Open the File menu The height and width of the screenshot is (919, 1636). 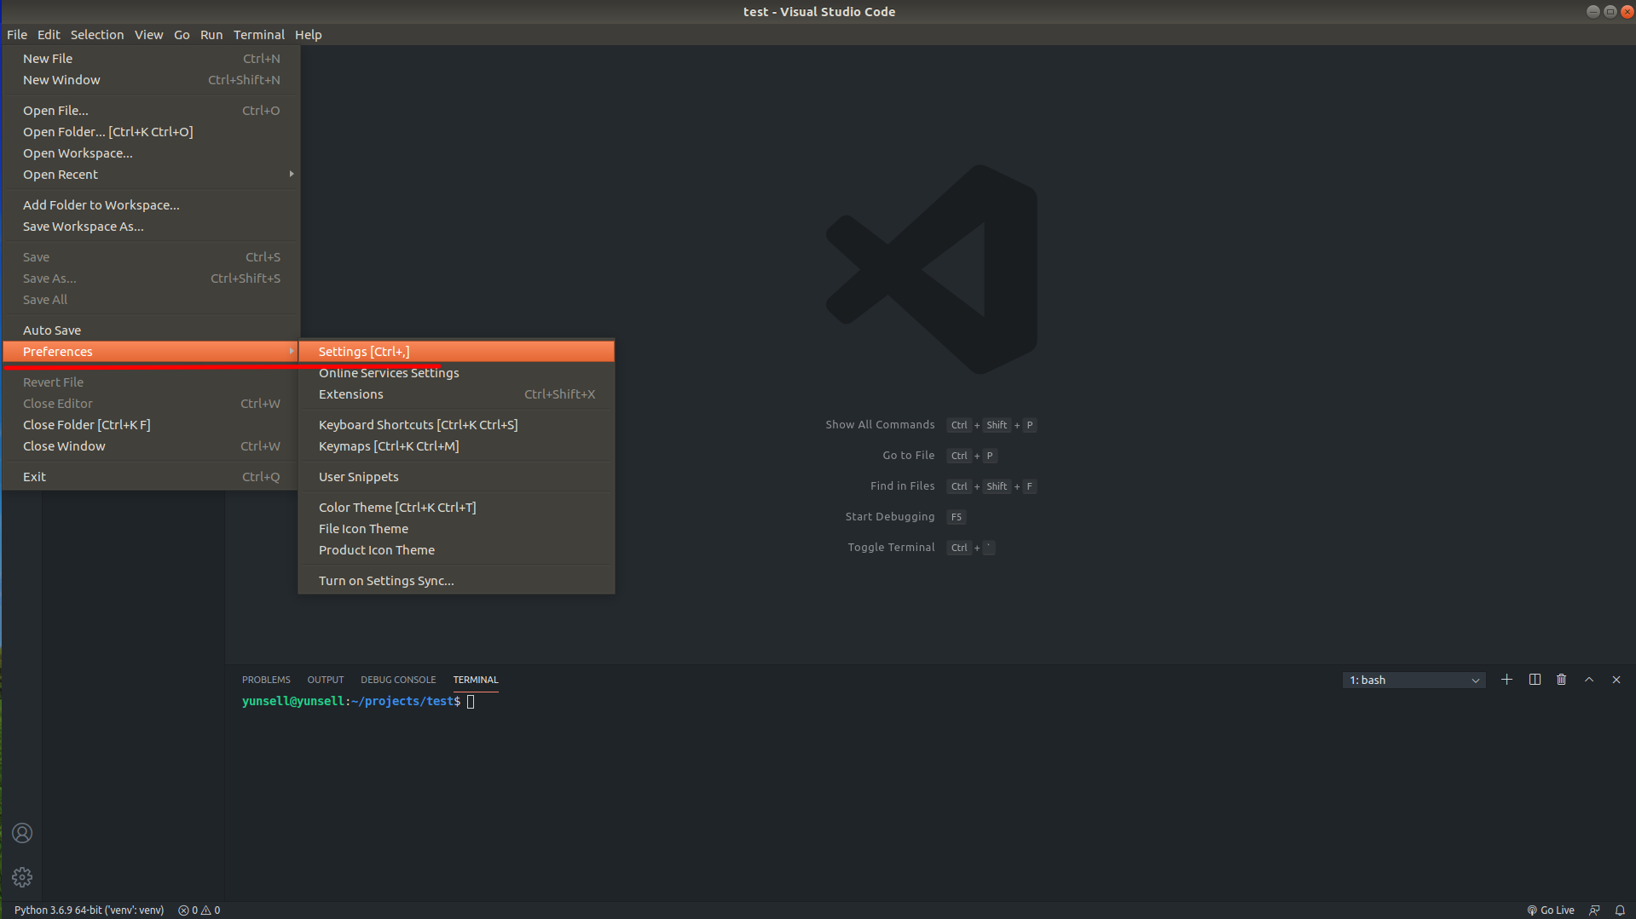click(17, 35)
